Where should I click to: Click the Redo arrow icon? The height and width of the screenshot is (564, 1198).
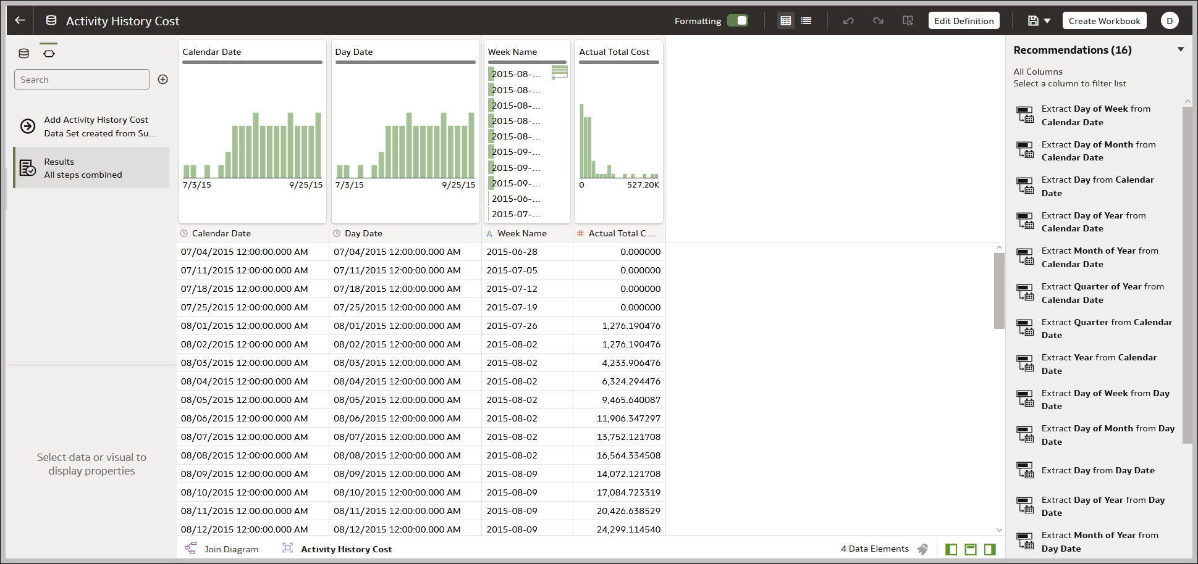coord(878,21)
